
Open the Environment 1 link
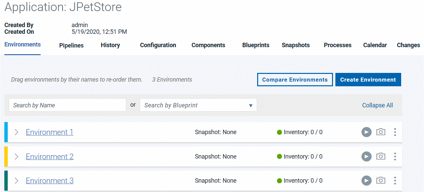pyautogui.click(x=50, y=132)
